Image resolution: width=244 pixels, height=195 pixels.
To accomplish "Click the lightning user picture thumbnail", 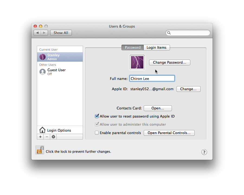I will click(x=137, y=62).
